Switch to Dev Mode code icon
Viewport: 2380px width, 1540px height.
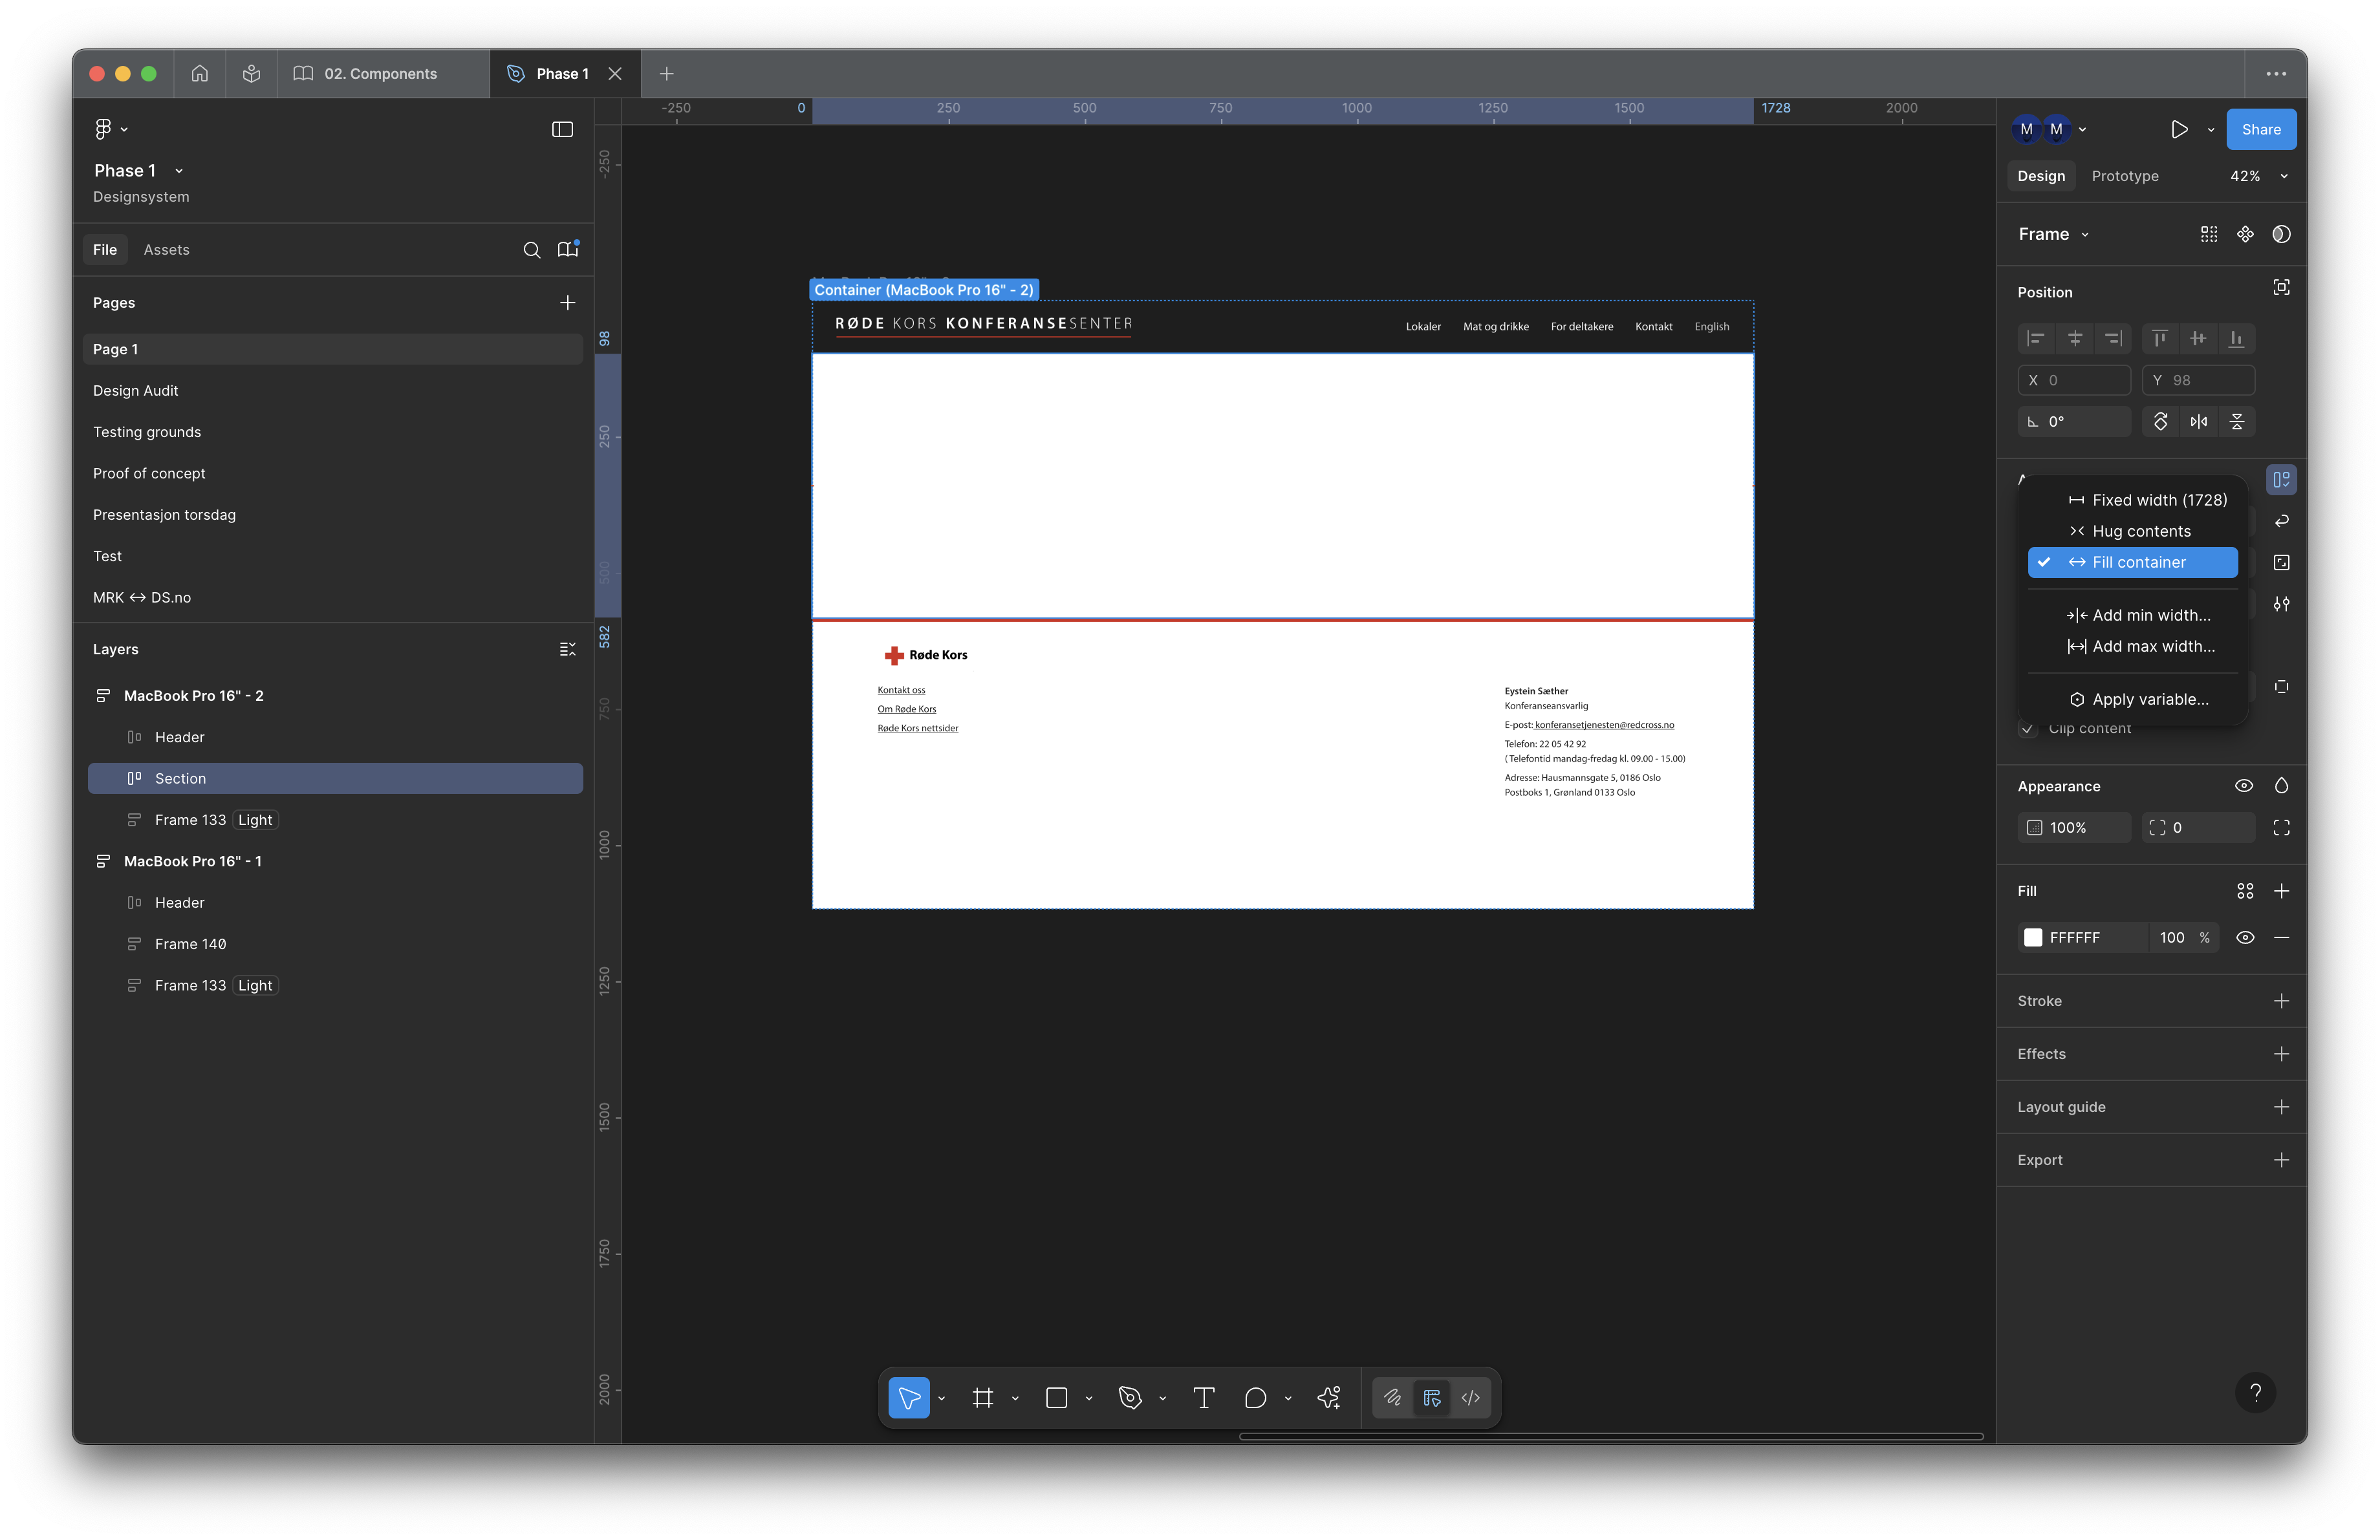click(x=1470, y=1398)
